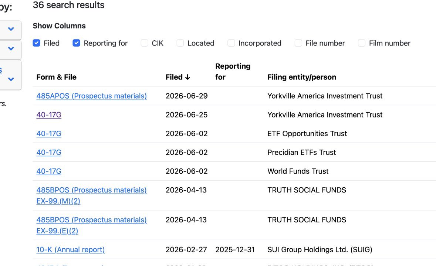The image size is (436, 266).
Task: Uncheck the Reporting for checkbox
Action: [77, 43]
